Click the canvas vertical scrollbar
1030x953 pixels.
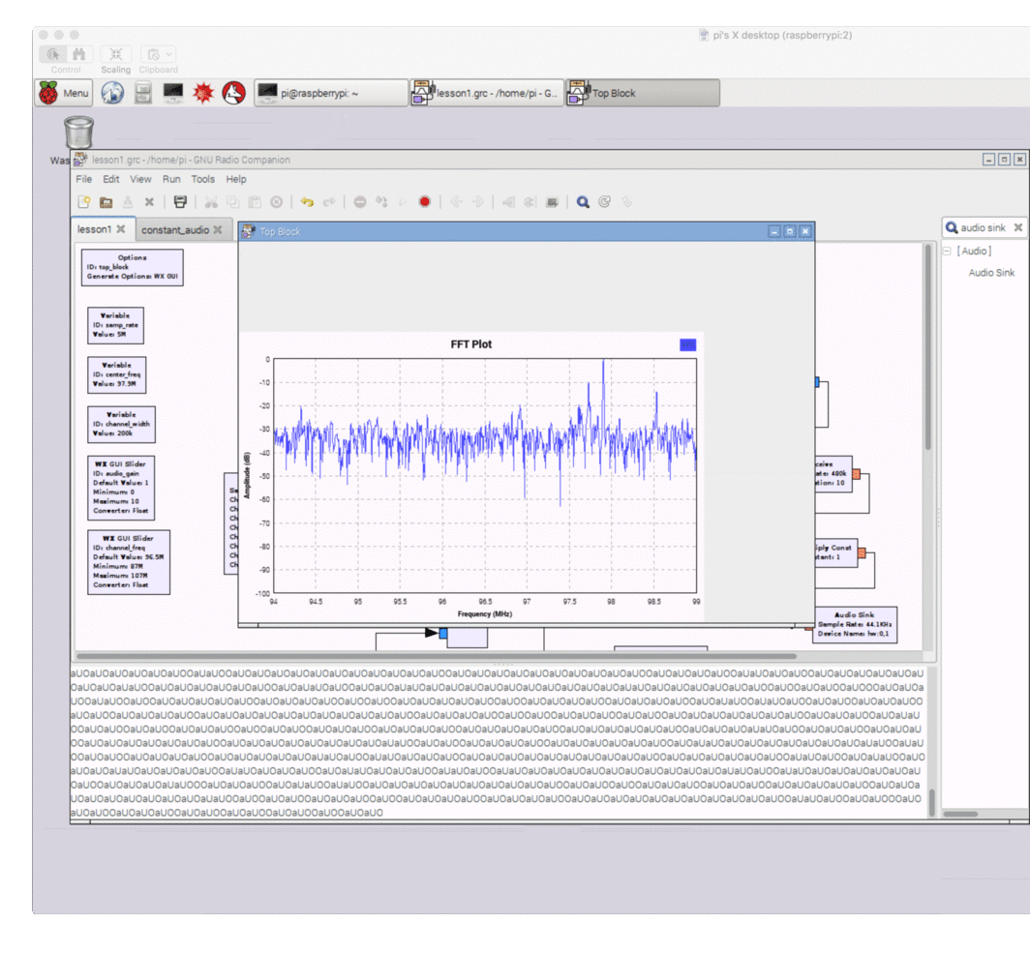tap(928, 346)
